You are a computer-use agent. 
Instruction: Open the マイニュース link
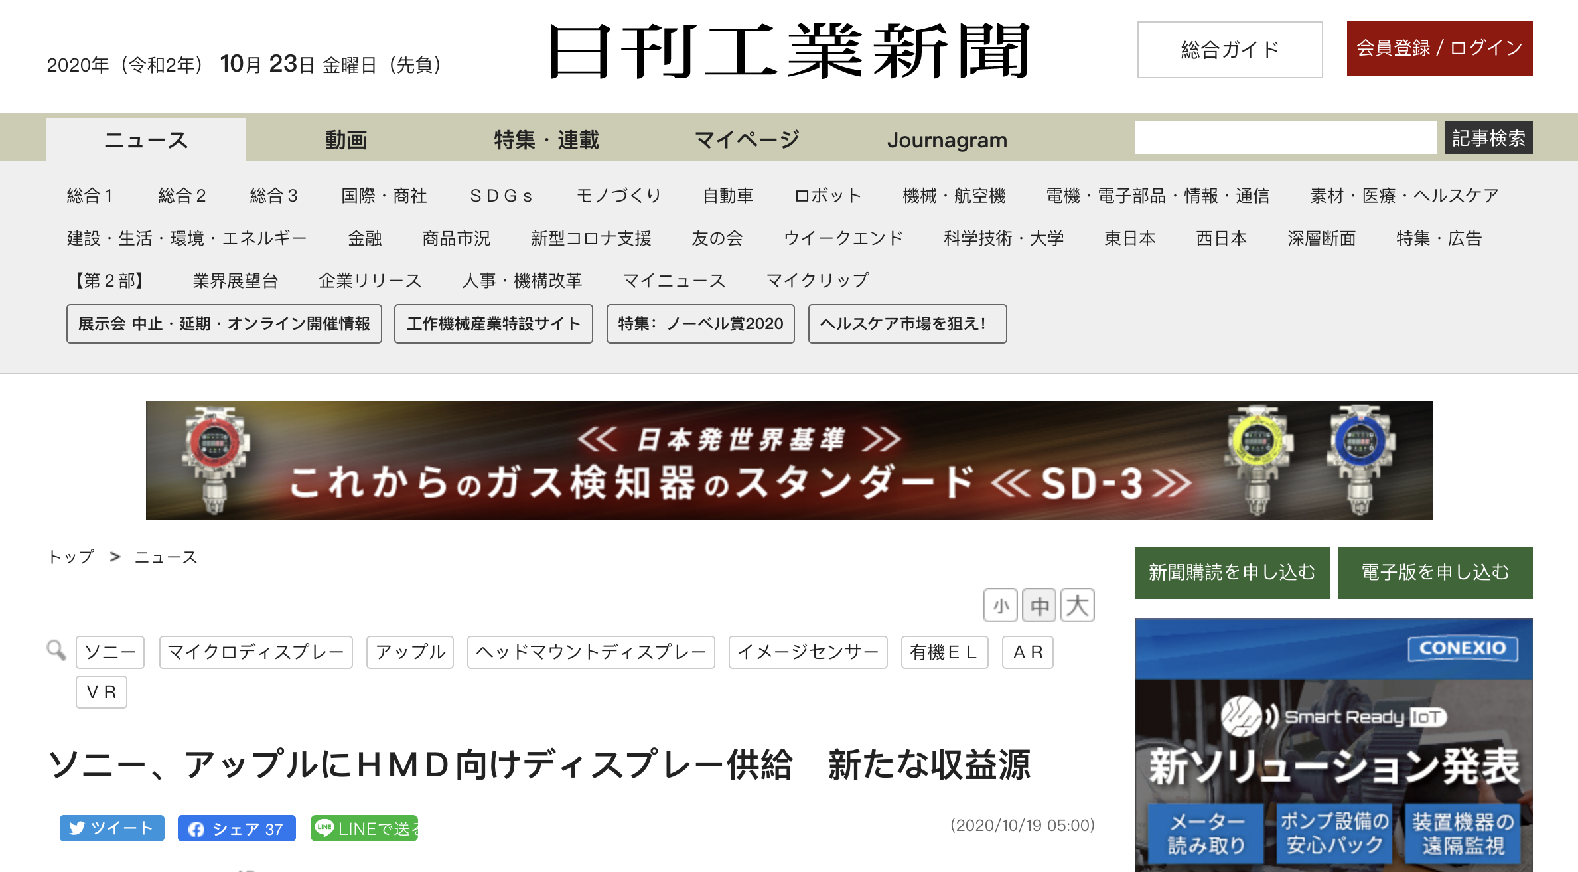(674, 281)
